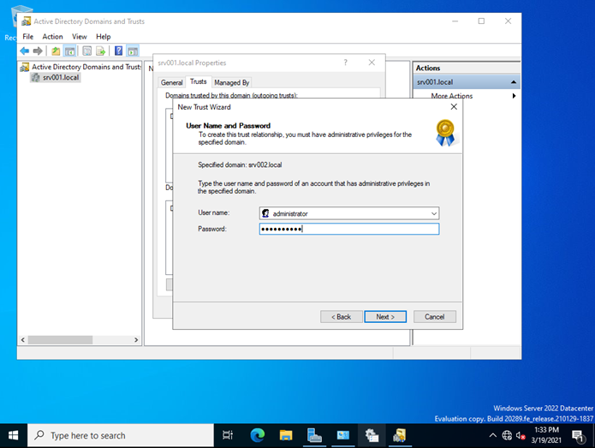Screen dimensions: 595x448
Task: Click the muted volume tray icon
Action: click(521, 435)
